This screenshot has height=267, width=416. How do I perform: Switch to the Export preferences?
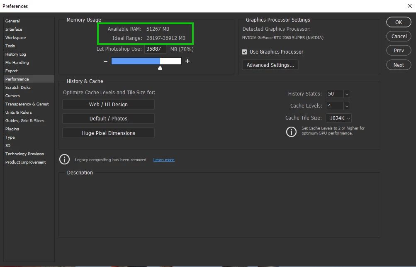(12, 71)
